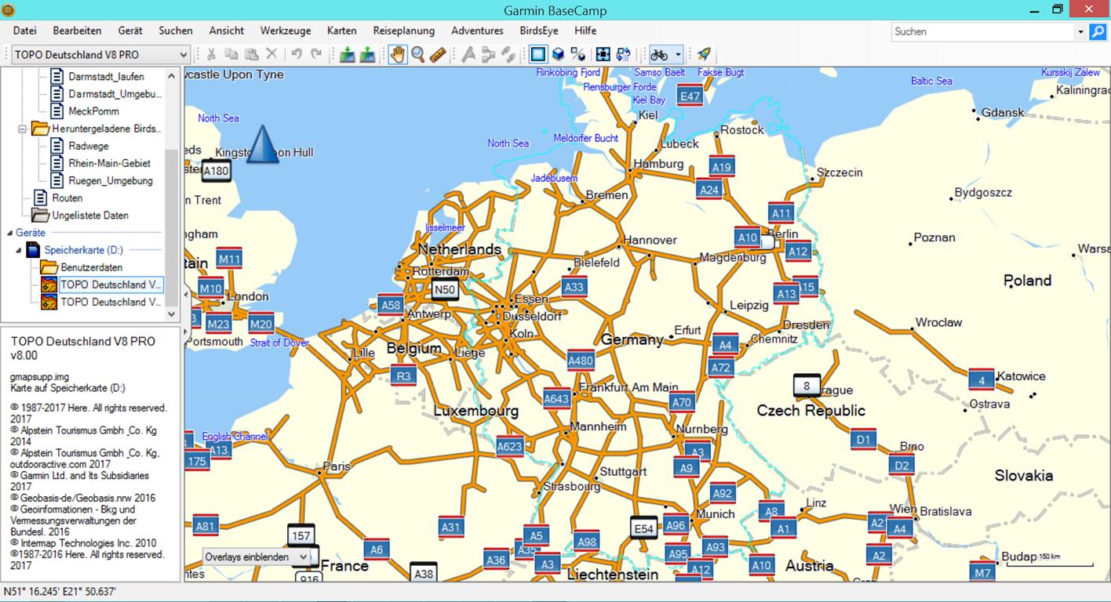The image size is (1111, 602).
Task: Click the Send to device icon
Action: 348,54
